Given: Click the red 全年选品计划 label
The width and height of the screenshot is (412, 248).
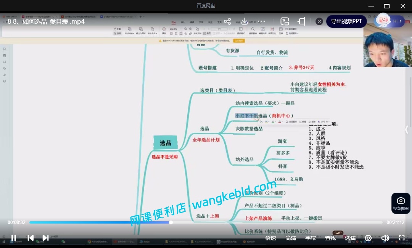Looking at the screenshot, I should [x=206, y=140].
